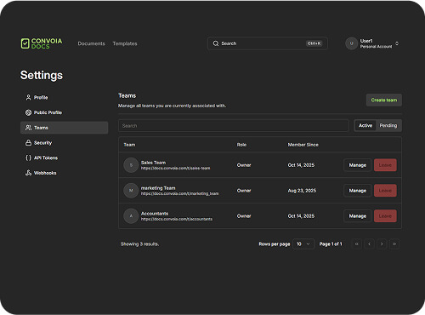This screenshot has width=425, height=315.
Task: Open the Templates tab
Action: click(125, 43)
